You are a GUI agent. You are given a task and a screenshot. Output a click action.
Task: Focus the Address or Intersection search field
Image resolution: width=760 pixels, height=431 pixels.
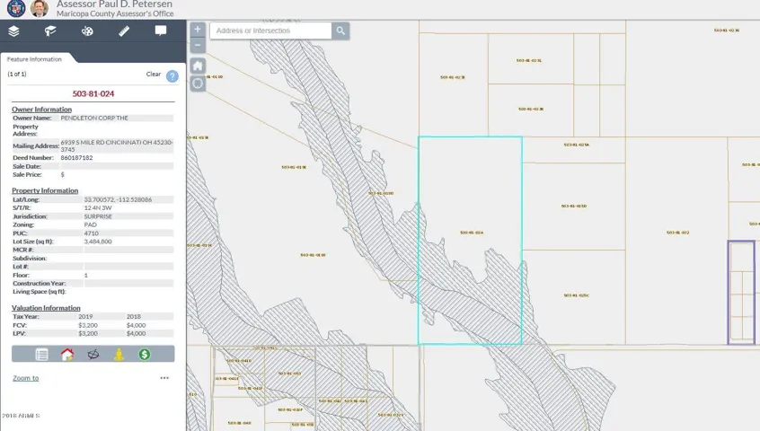click(x=271, y=31)
